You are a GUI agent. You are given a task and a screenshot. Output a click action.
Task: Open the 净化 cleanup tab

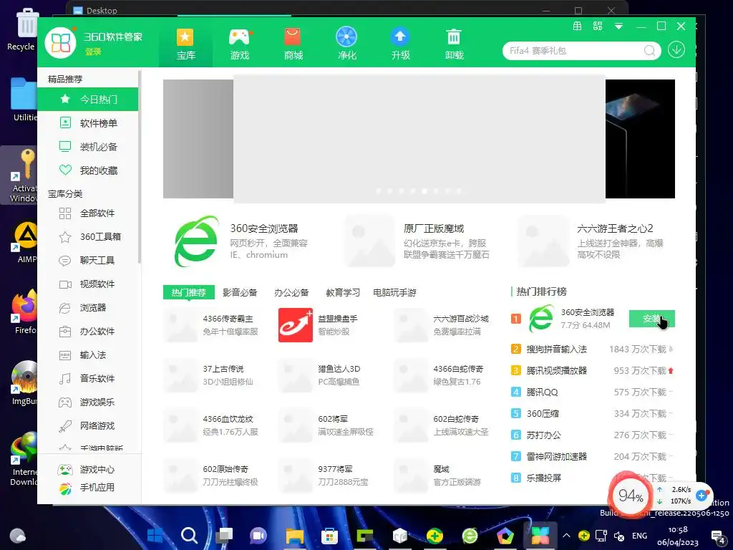click(x=347, y=44)
